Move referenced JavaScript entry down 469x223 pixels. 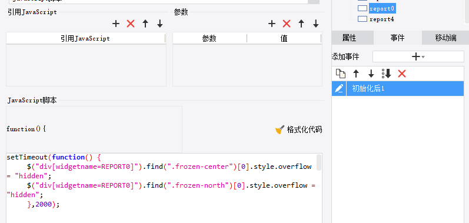160,24
